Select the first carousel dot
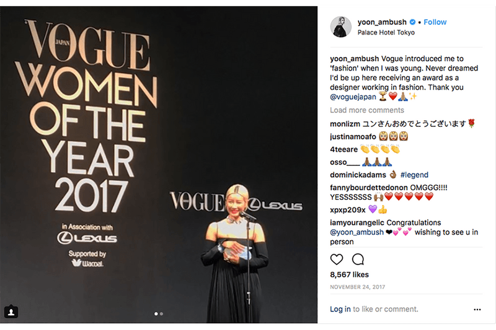The height and width of the screenshot is (330, 496). [156, 313]
